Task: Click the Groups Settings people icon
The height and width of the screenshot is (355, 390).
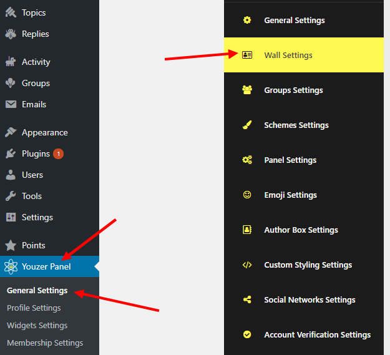Action: (x=247, y=90)
